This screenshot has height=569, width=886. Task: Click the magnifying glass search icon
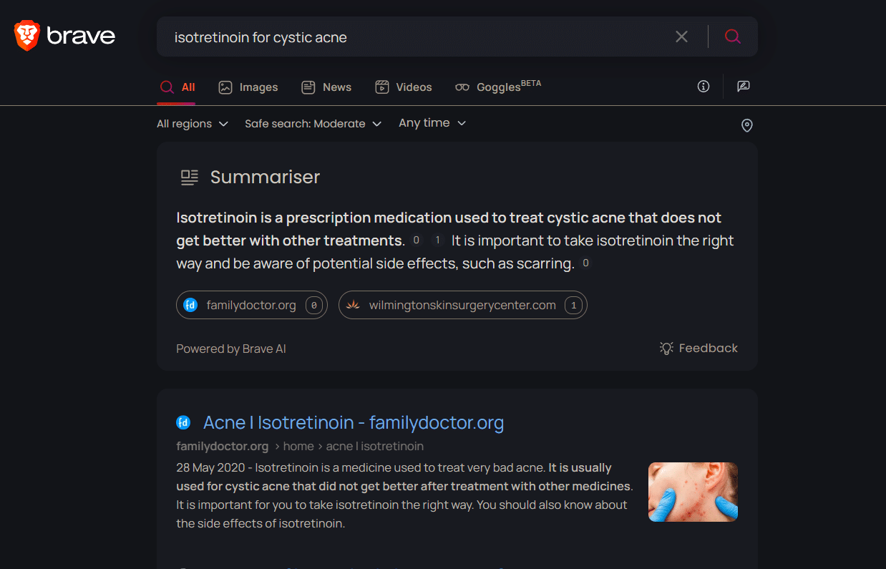pos(732,37)
